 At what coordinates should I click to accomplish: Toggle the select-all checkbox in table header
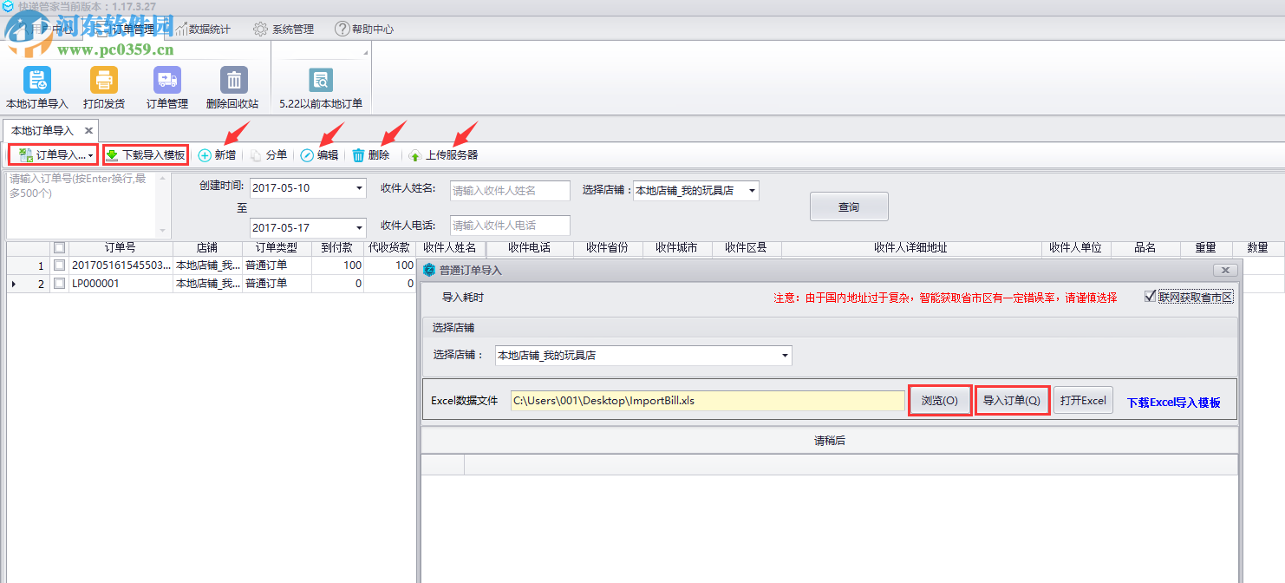(x=59, y=248)
